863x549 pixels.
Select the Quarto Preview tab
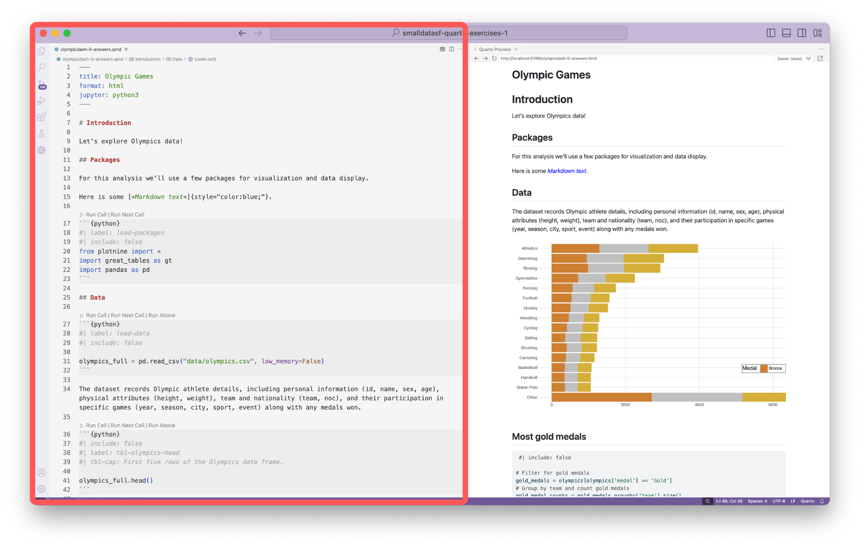coord(495,49)
